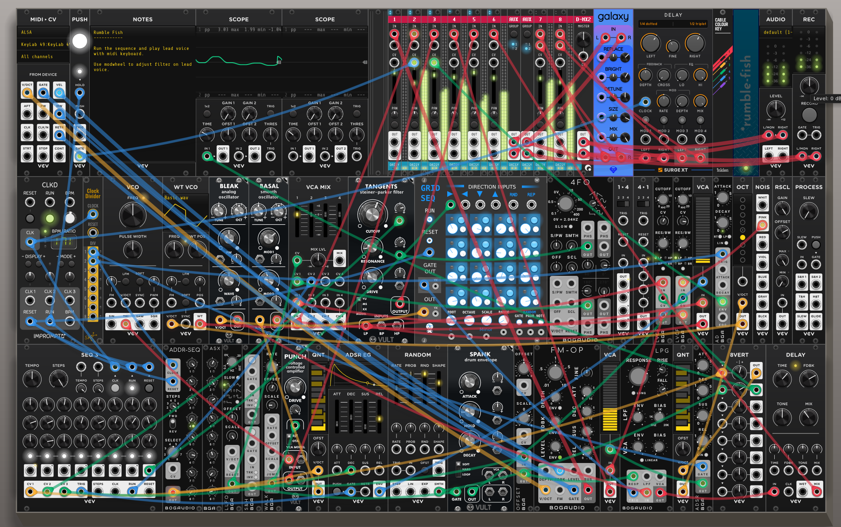Screen dimensions: 841x527
Task: Click the STRT jack on MIDI-CV module
Action: (x=27, y=156)
